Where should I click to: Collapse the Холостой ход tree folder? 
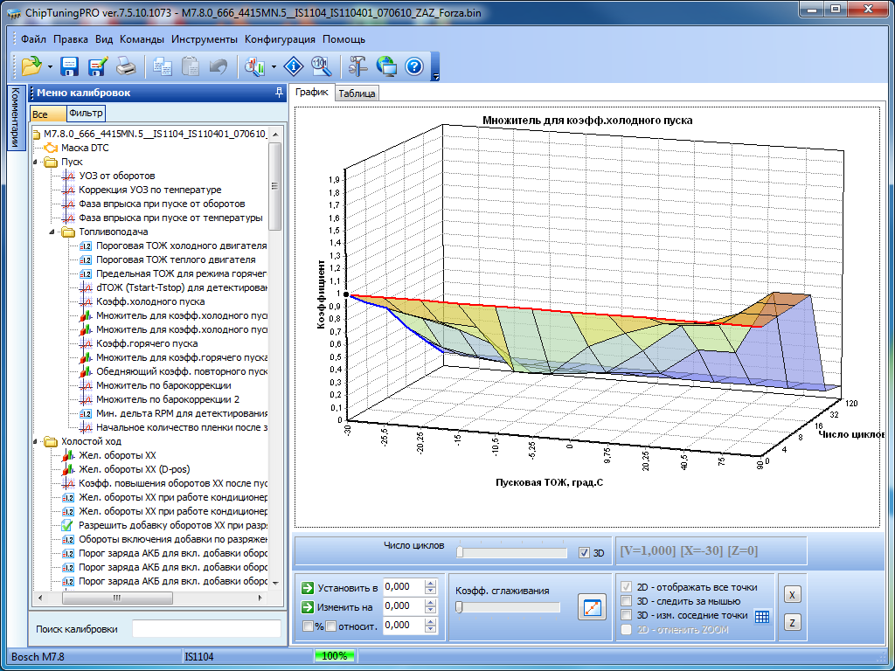click(36, 442)
